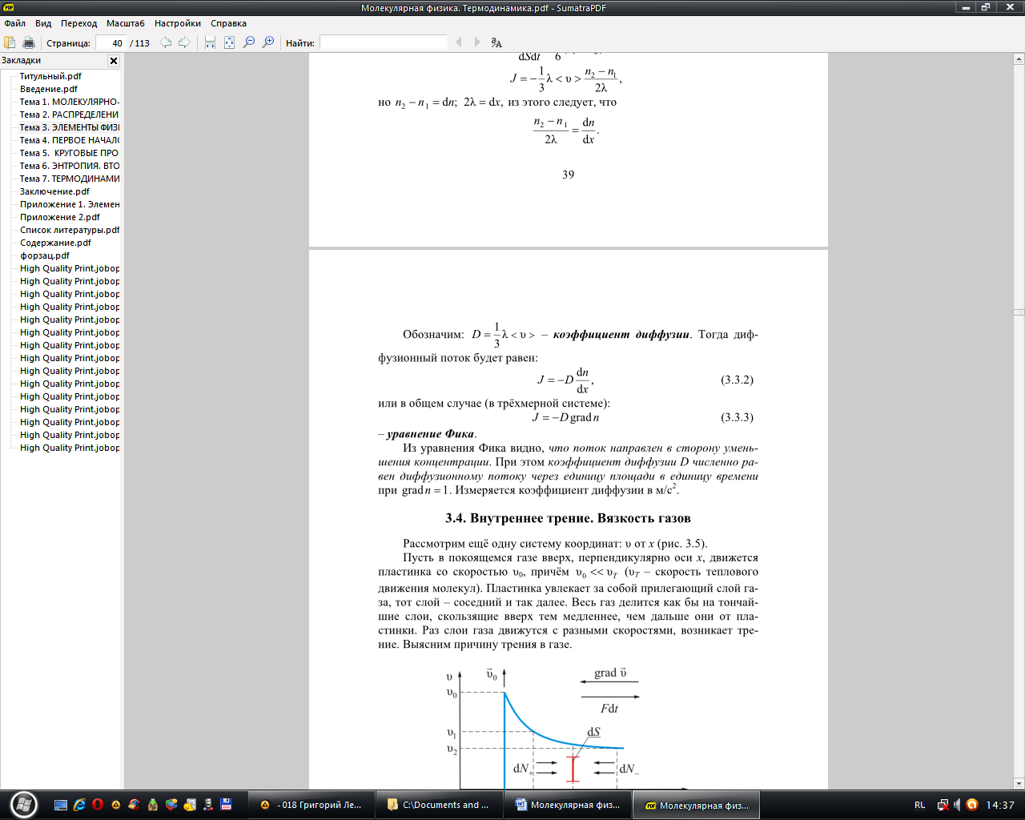
Task: Open the Масштаб menu
Action: (126, 23)
